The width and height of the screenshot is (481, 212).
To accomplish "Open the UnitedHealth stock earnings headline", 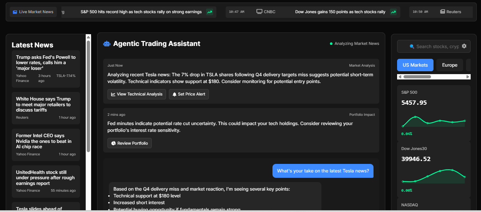I will tap(45, 178).
